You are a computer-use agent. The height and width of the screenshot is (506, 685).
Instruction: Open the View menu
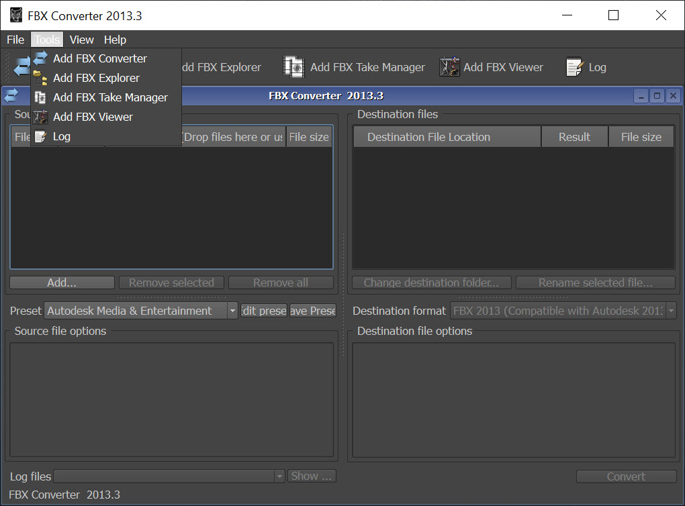click(x=82, y=40)
